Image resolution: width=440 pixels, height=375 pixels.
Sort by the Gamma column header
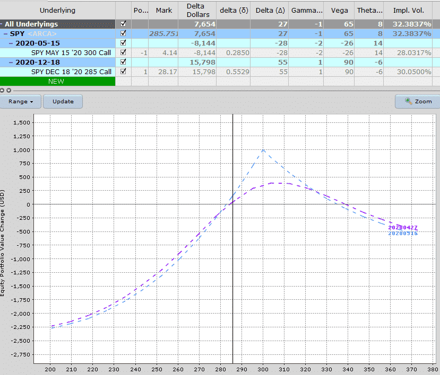[x=306, y=11]
